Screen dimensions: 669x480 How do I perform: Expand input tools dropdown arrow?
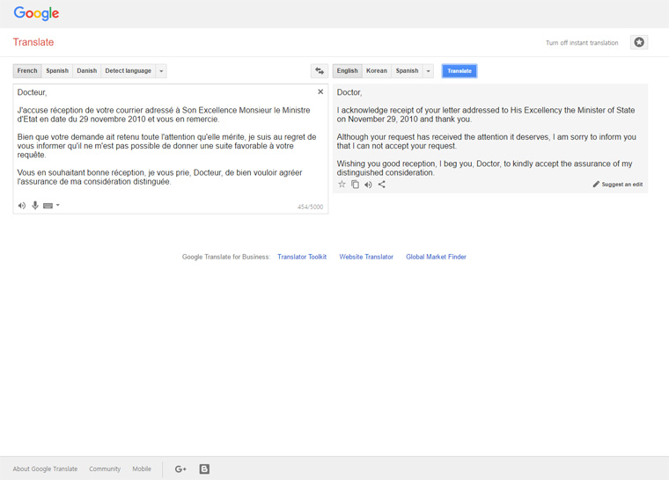point(58,205)
